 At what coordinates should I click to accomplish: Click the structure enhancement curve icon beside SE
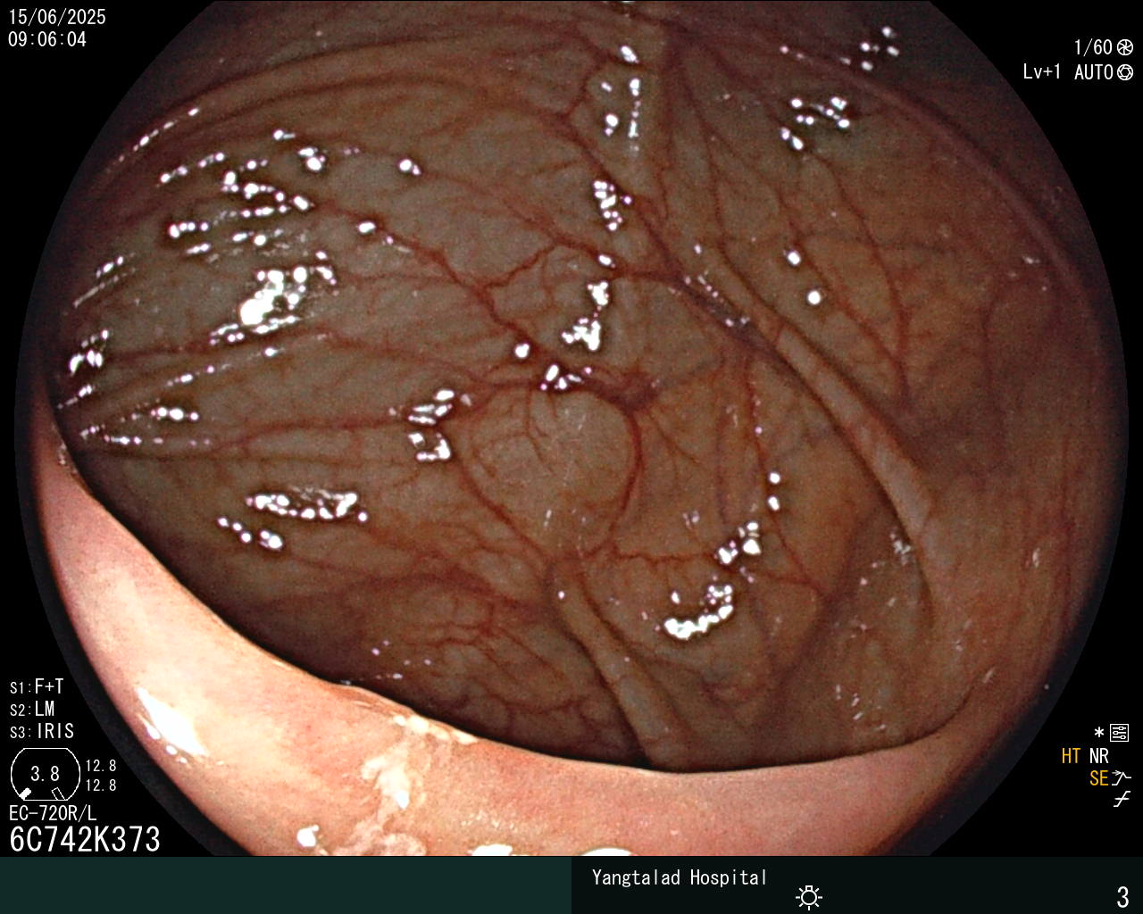click(1122, 778)
